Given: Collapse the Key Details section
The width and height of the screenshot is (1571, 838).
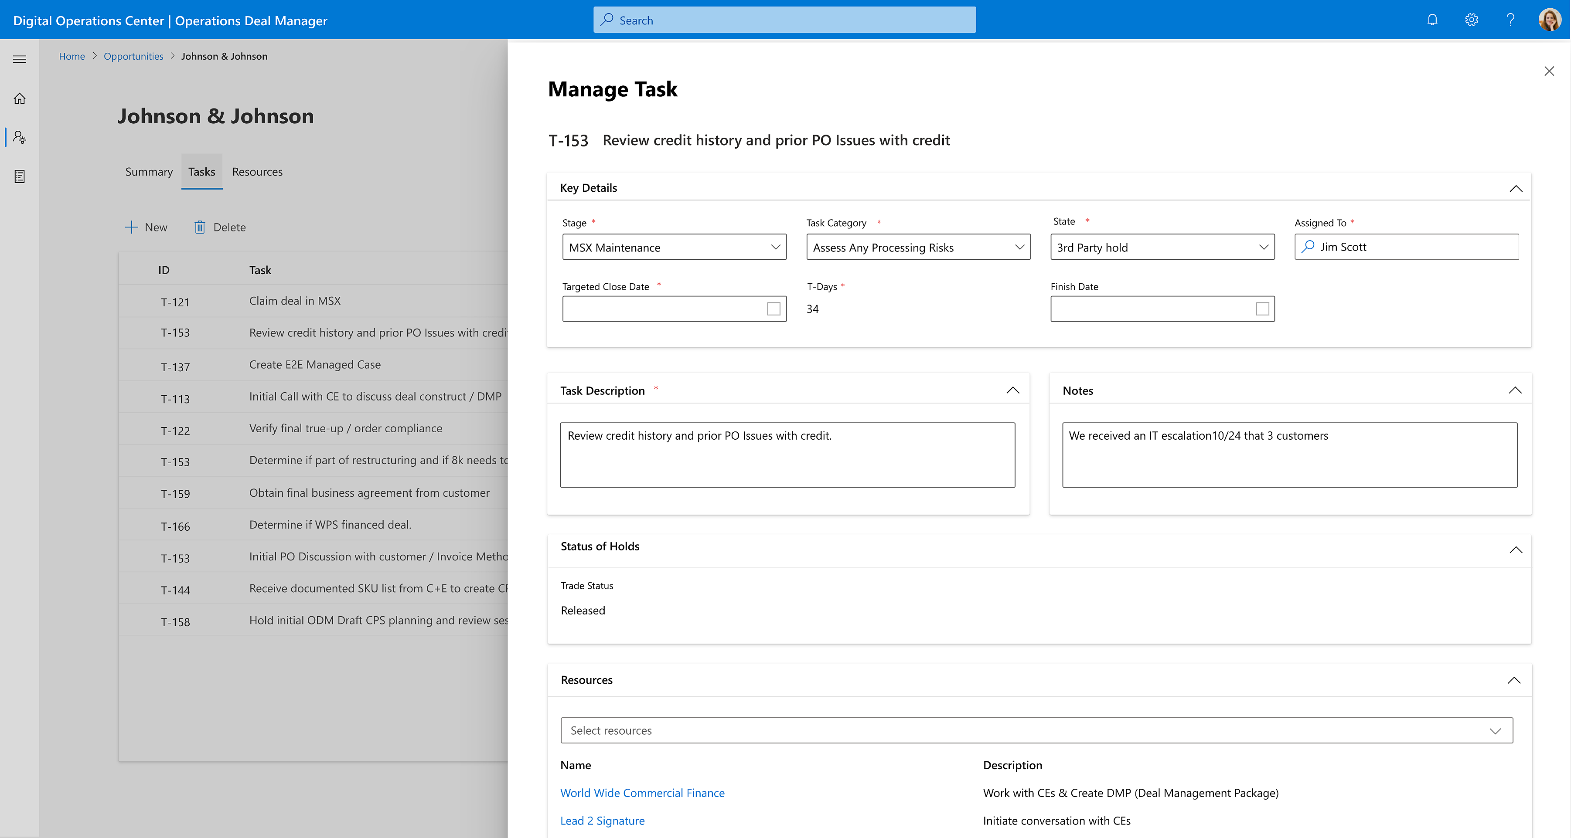Looking at the screenshot, I should tap(1516, 188).
